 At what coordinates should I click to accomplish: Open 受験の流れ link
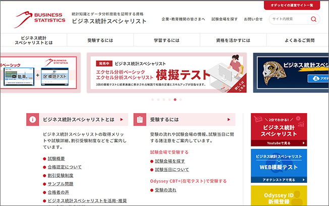(x=166, y=190)
